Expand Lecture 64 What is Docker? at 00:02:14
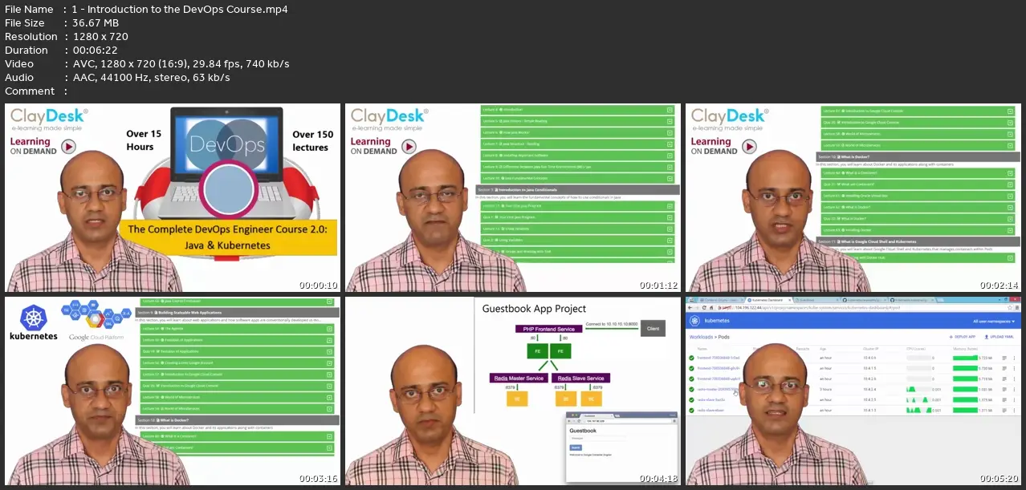 click(x=918, y=207)
